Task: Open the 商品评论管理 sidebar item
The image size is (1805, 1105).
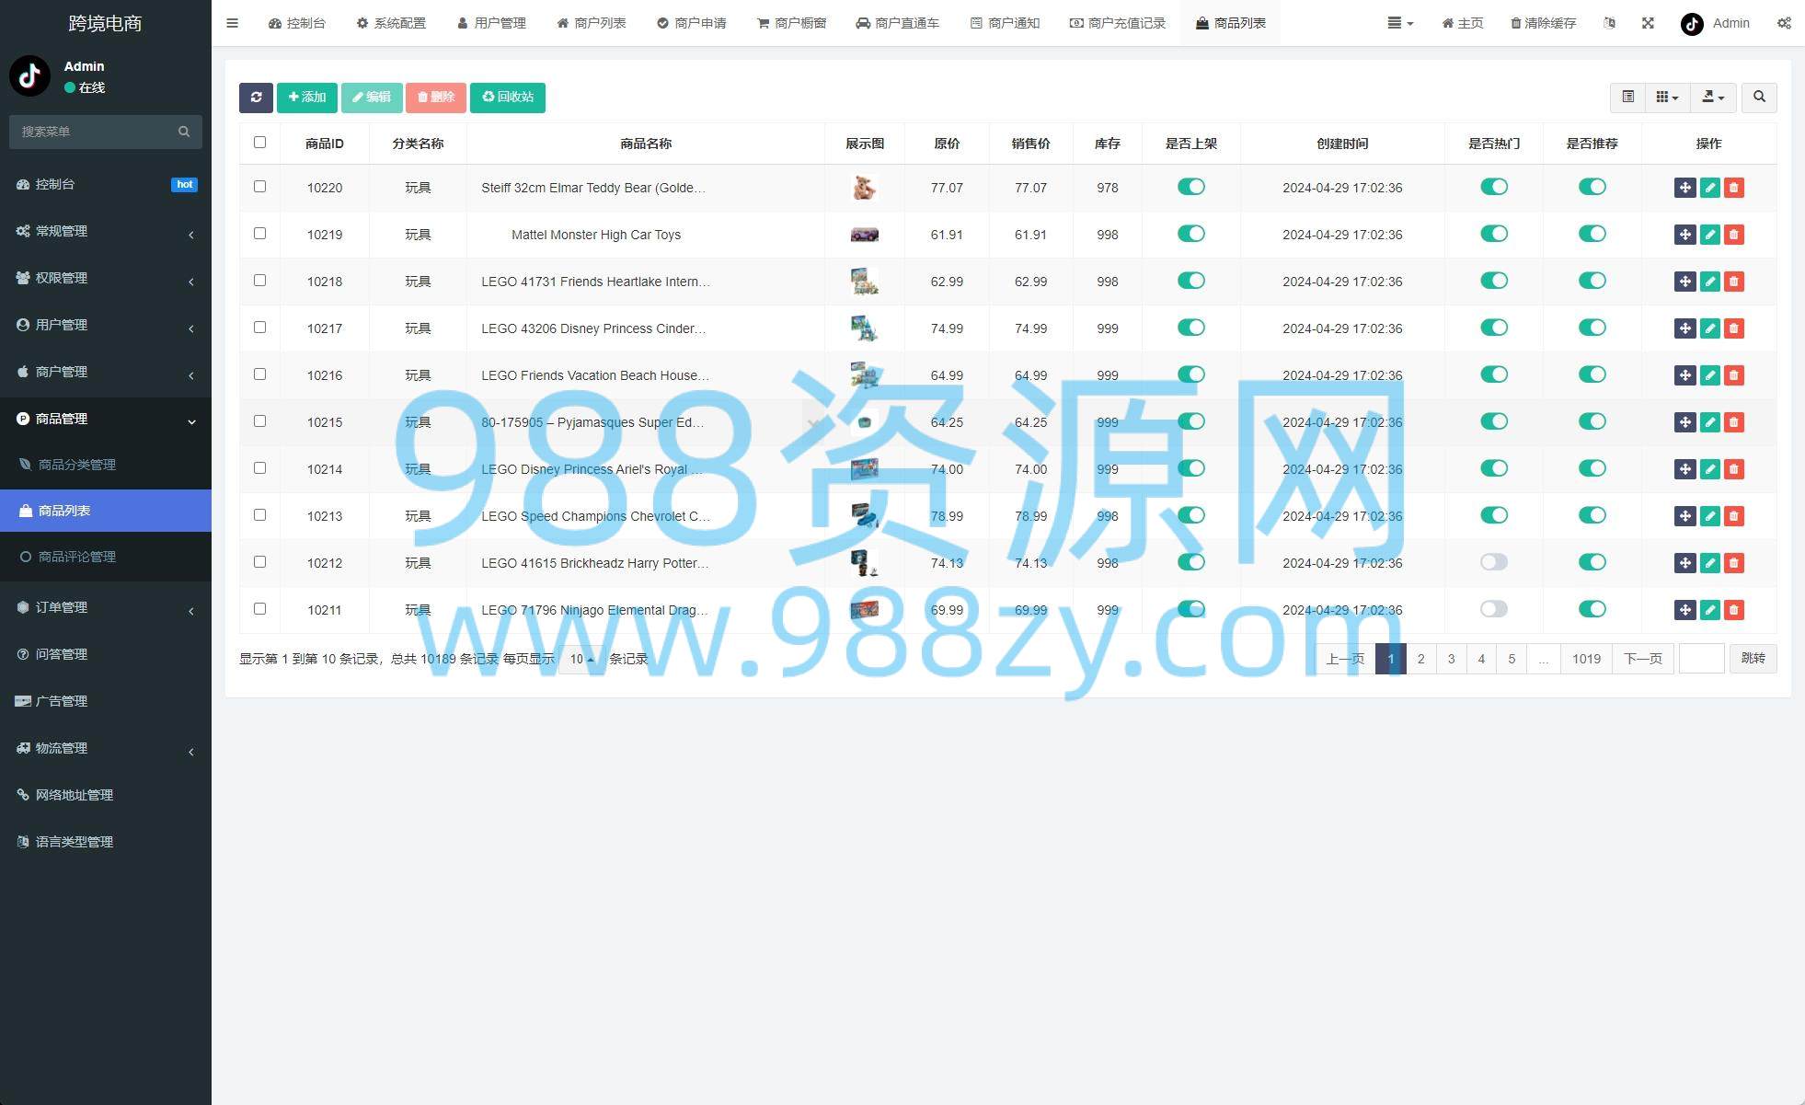Action: (x=77, y=557)
